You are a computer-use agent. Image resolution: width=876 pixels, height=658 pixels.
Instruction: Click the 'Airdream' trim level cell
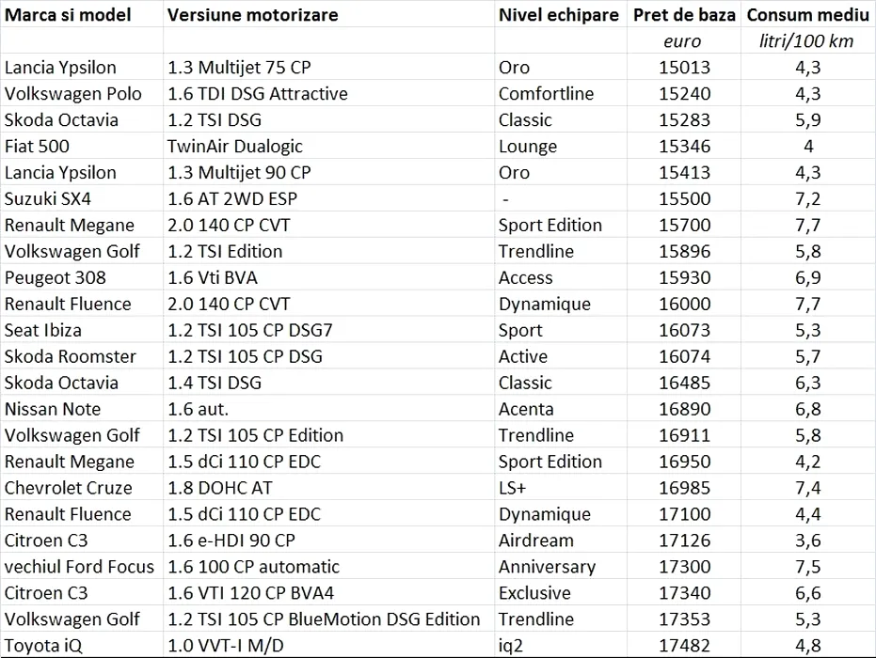tap(561, 540)
